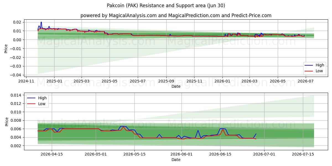Click the '2026-06-01' tick label
The height and width of the screenshot is (166, 332).
pyautogui.click(x=181, y=154)
